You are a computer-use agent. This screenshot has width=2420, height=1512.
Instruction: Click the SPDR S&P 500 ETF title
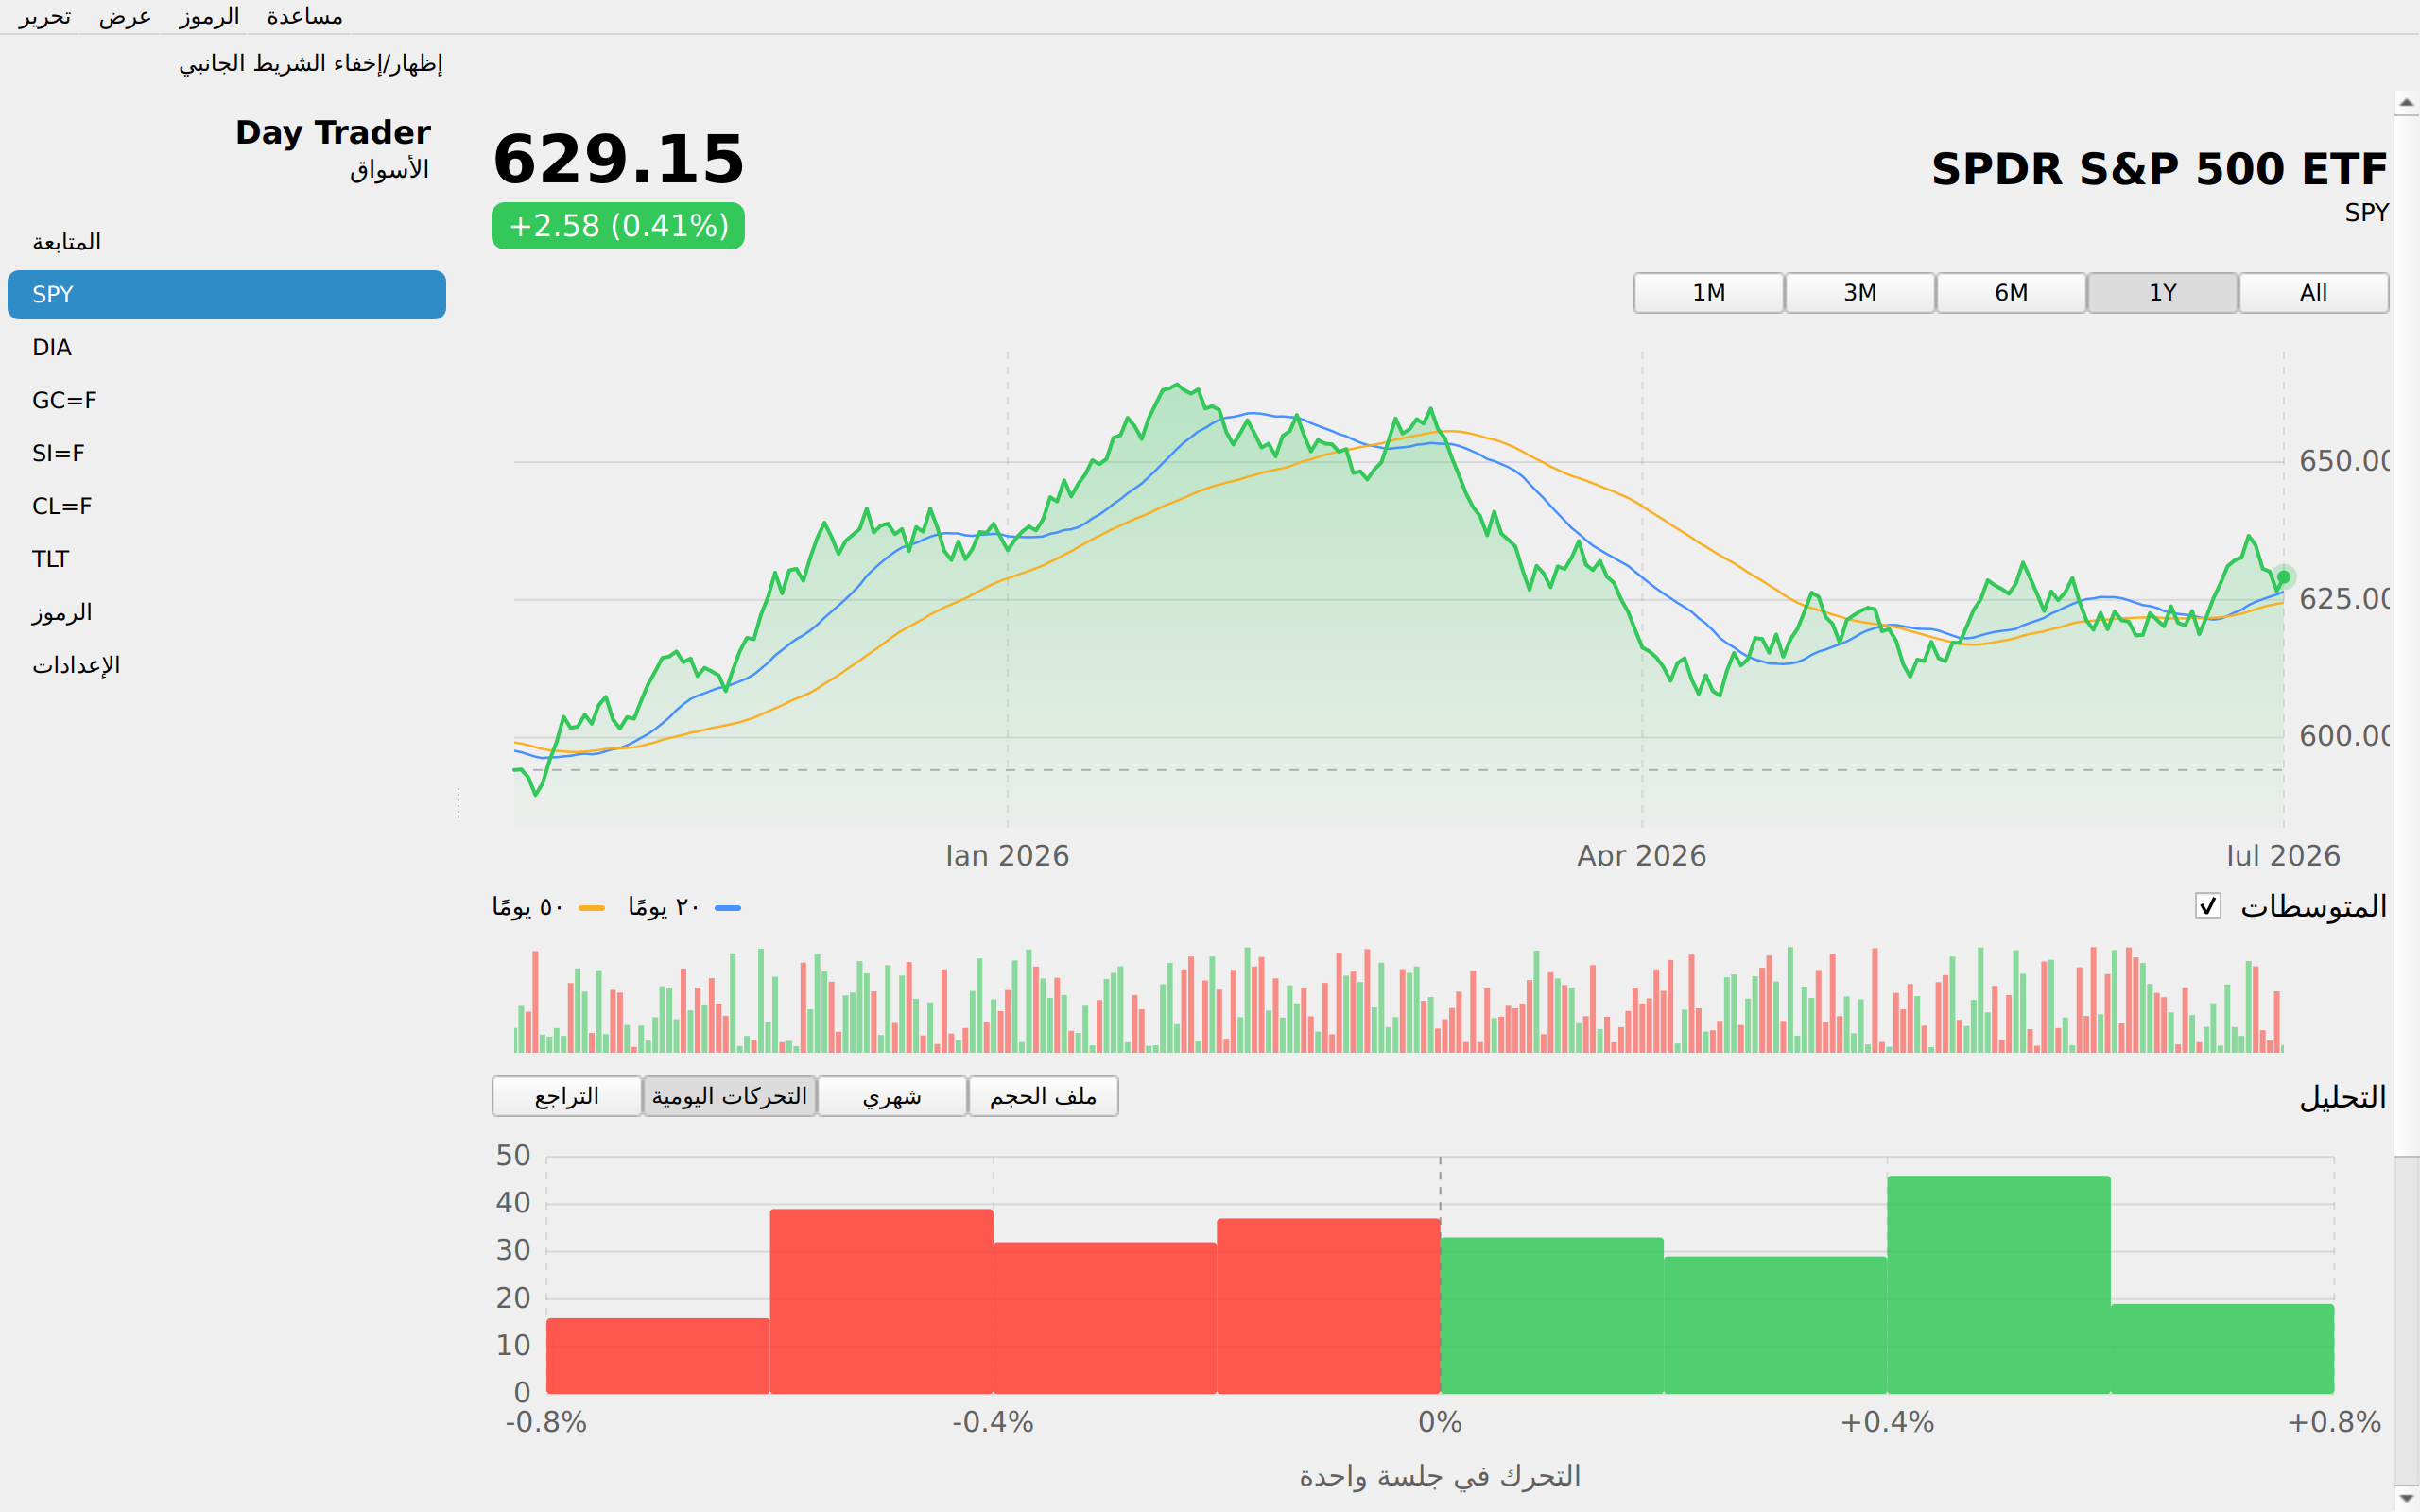point(2159,169)
